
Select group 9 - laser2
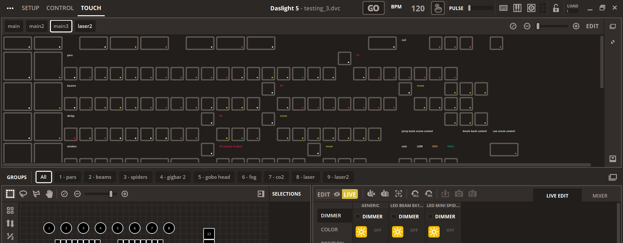click(338, 177)
